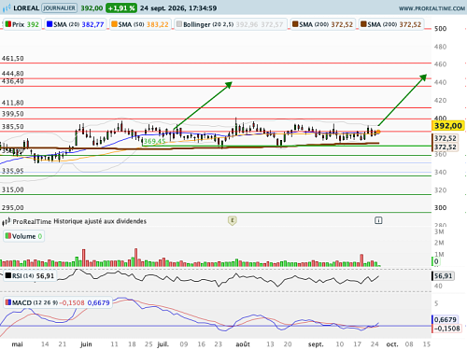Click the 295,00 support level label

pyautogui.click(x=13, y=208)
